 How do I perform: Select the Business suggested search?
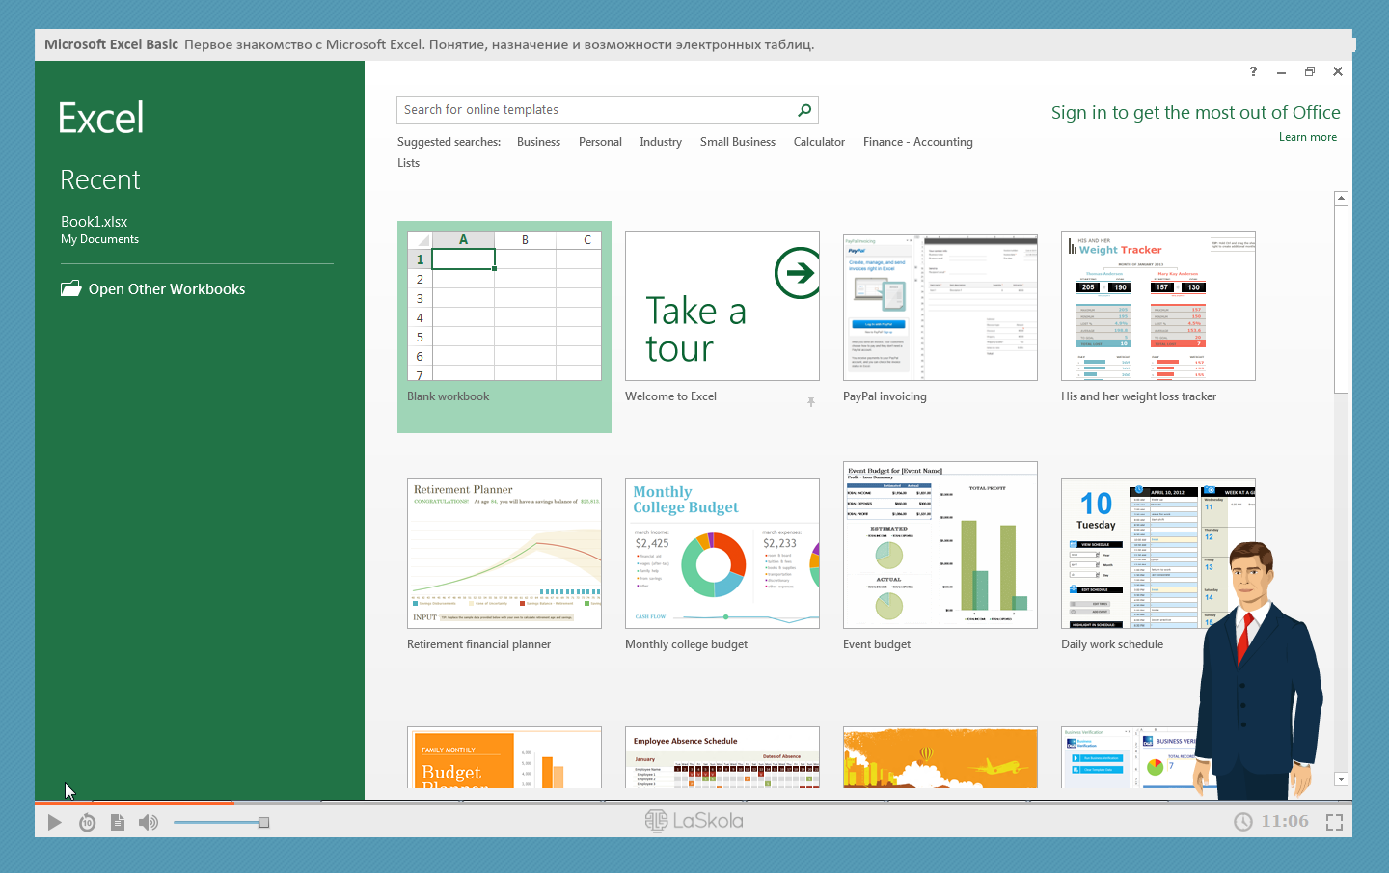pos(538,142)
